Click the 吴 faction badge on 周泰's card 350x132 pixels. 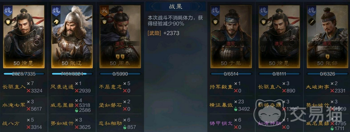(104, 10)
